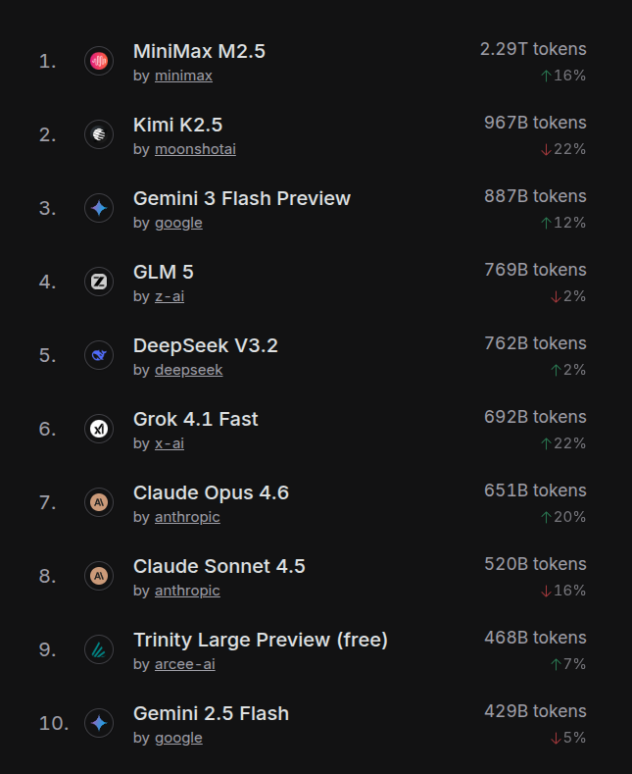The image size is (632, 774).
Task: Open the Trinity Large Preview (free) title
Action: [261, 640]
